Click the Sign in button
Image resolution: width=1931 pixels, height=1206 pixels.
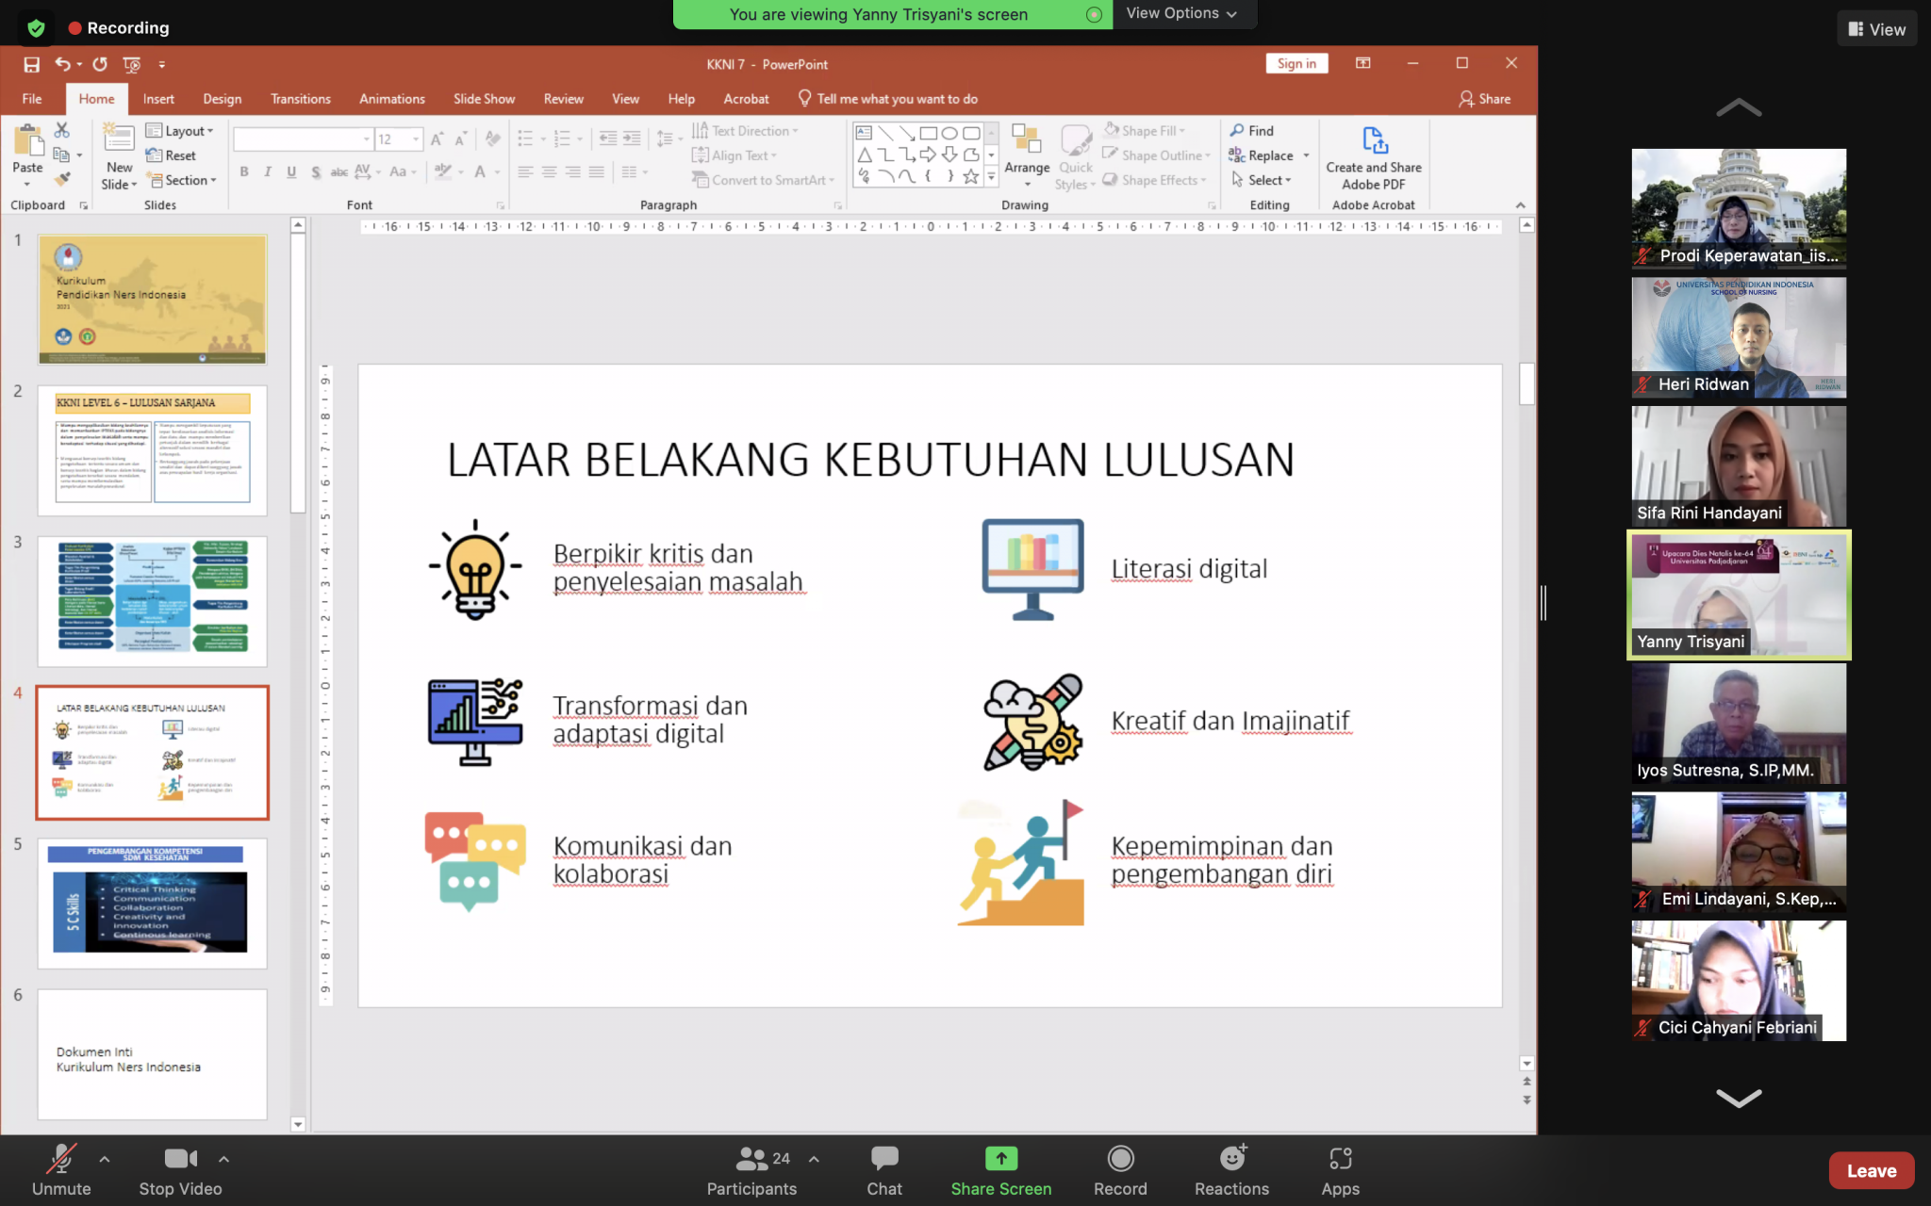tap(1296, 63)
